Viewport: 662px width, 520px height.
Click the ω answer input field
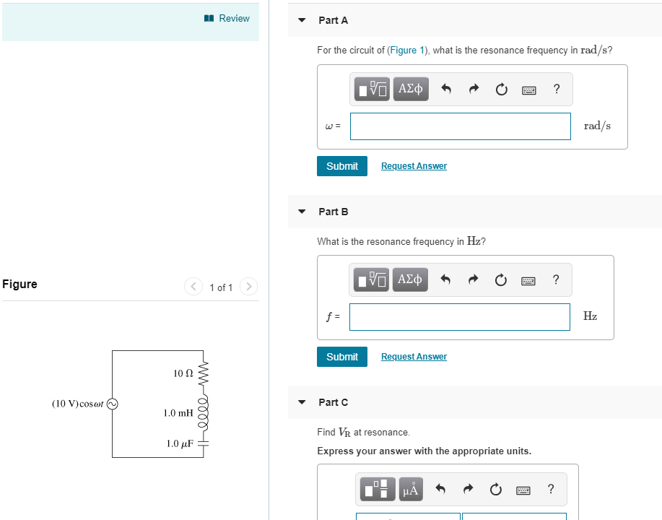[459, 126]
